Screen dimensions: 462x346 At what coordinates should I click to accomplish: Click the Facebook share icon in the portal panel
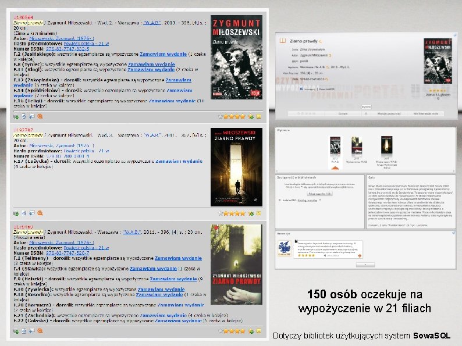[x=301, y=89]
